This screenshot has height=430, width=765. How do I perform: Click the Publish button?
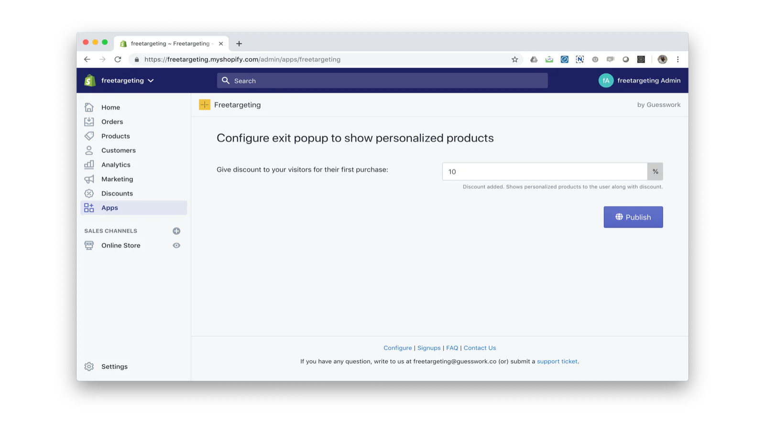click(x=633, y=217)
